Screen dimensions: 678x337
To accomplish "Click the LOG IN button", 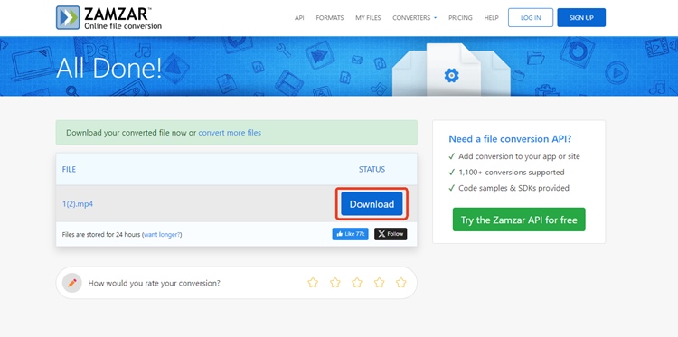I will 531,18.
